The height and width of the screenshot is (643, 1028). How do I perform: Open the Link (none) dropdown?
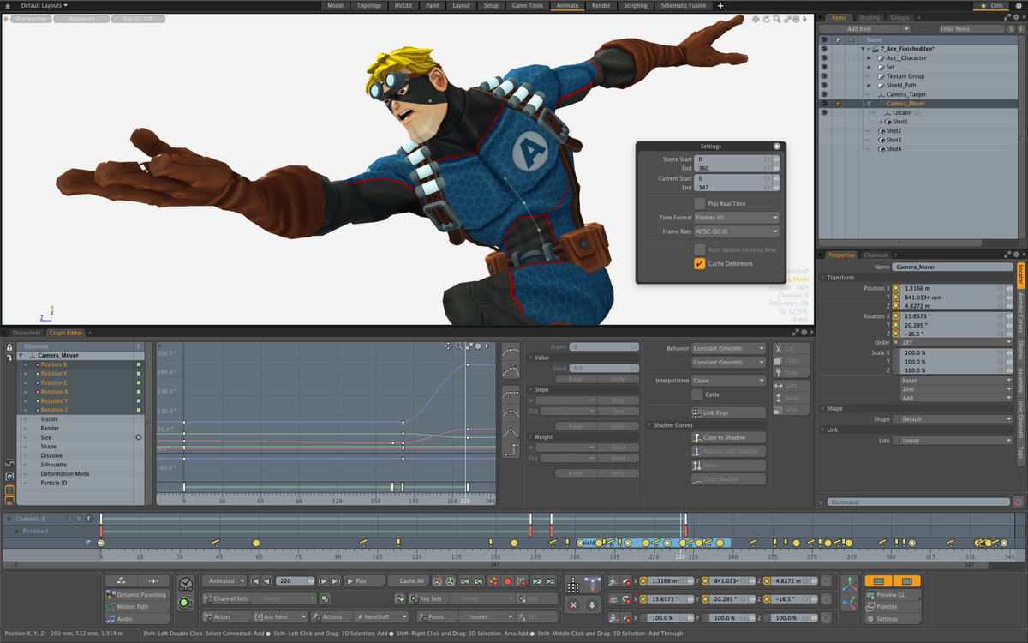point(956,441)
